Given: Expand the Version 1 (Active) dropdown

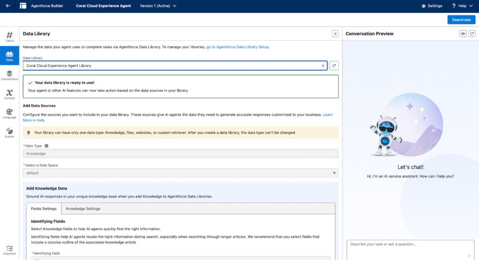Looking at the screenshot, I should [158, 6].
